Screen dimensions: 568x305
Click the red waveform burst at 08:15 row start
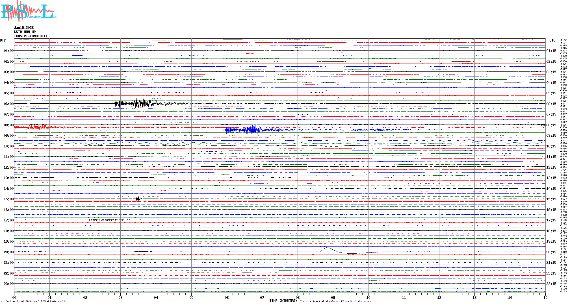coord(37,127)
